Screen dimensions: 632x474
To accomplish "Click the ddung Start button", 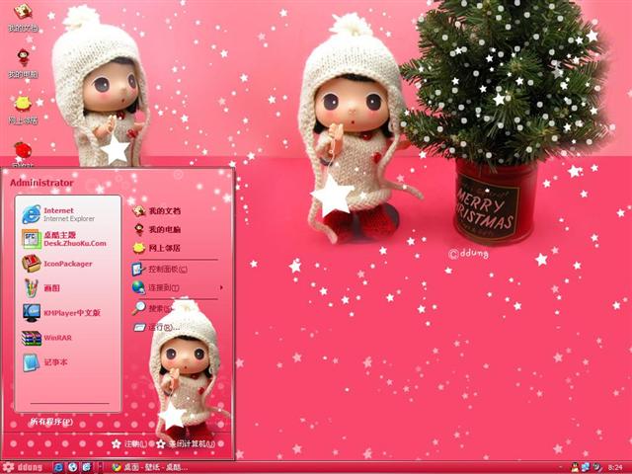I will [24, 467].
